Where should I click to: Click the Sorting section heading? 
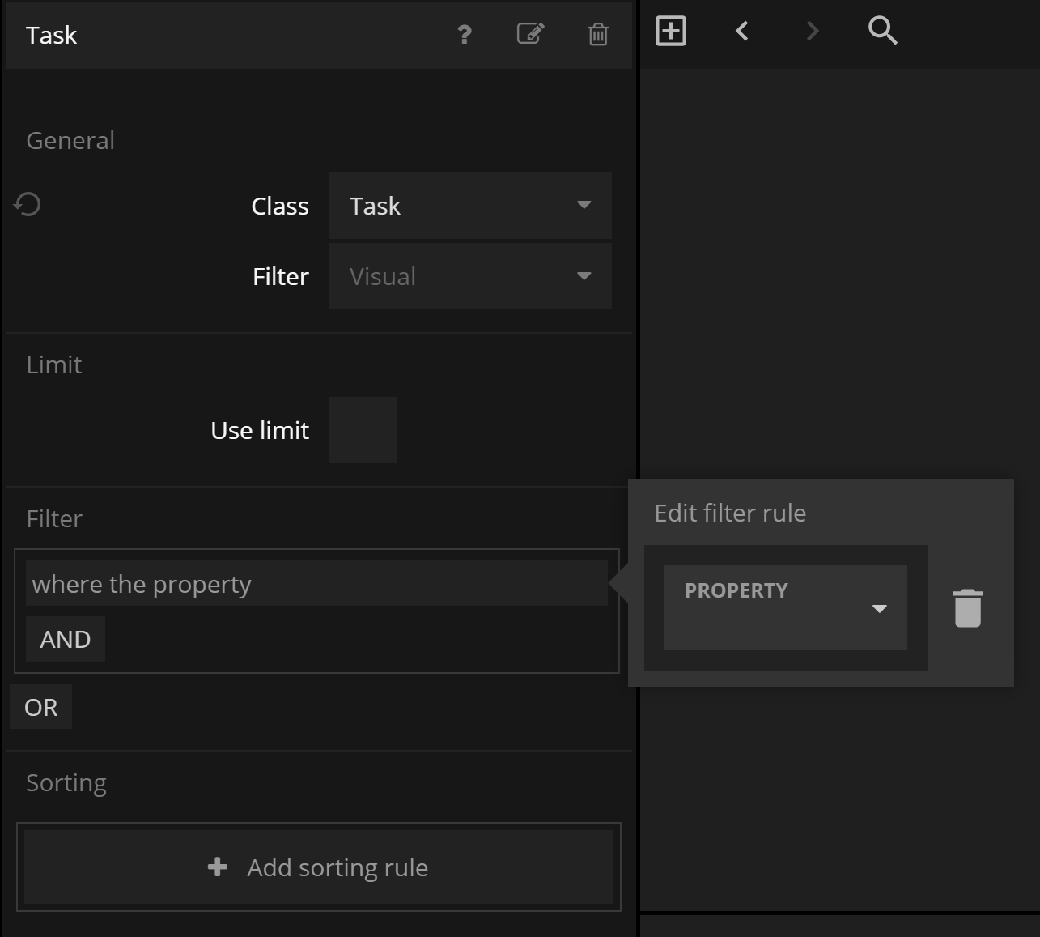66,782
